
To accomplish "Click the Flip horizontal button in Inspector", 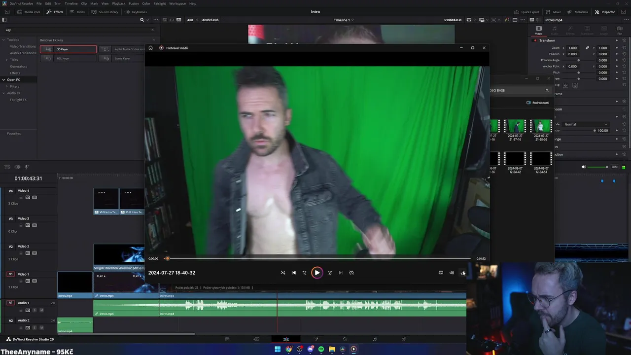I will coord(564,85).
